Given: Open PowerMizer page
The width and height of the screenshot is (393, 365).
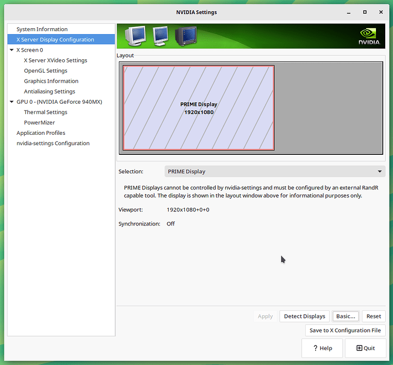Looking at the screenshot, I should [x=39, y=123].
